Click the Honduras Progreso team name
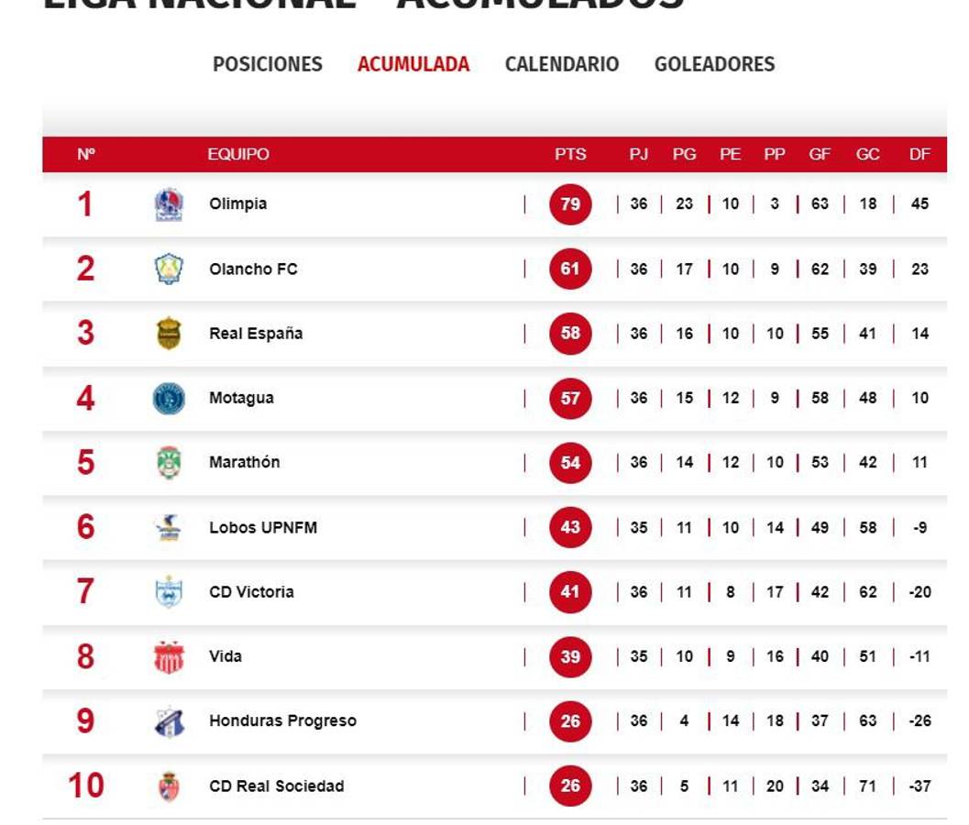 [282, 721]
